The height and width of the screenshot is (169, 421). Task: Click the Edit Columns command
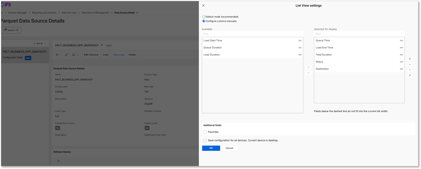pyautogui.click(x=91, y=55)
